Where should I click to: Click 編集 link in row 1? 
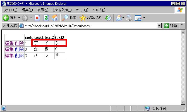(x=9, y=43)
